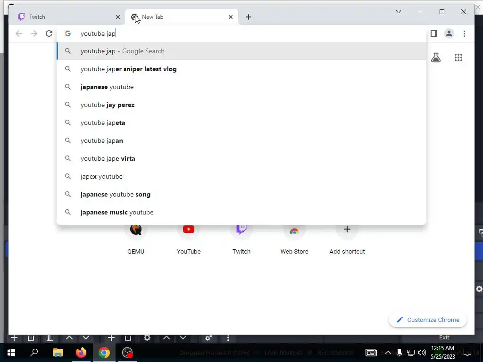This screenshot has width=483, height=362.
Task: Add a scene in OBS with plus icon
Action: pyautogui.click(x=14, y=338)
